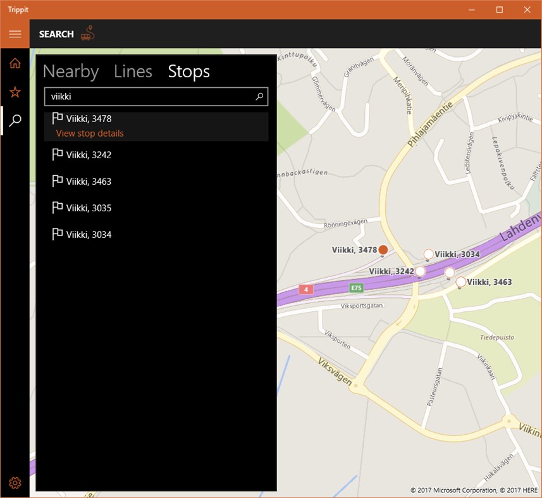Click the flag icon beside Viikki, 3035

click(x=58, y=207)
